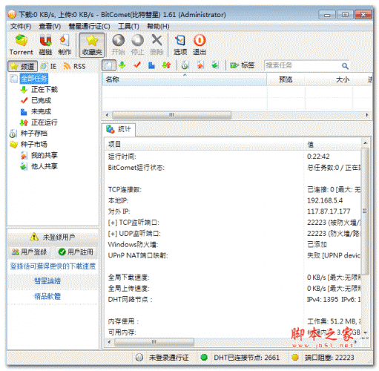Open the Comet Forum (彗星论坛) link
Viewport: 379px width, 371px height.
(x=47, y=281)
